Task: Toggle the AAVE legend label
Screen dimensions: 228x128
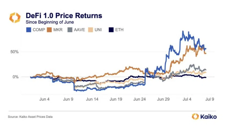Action: click(79, 30)
